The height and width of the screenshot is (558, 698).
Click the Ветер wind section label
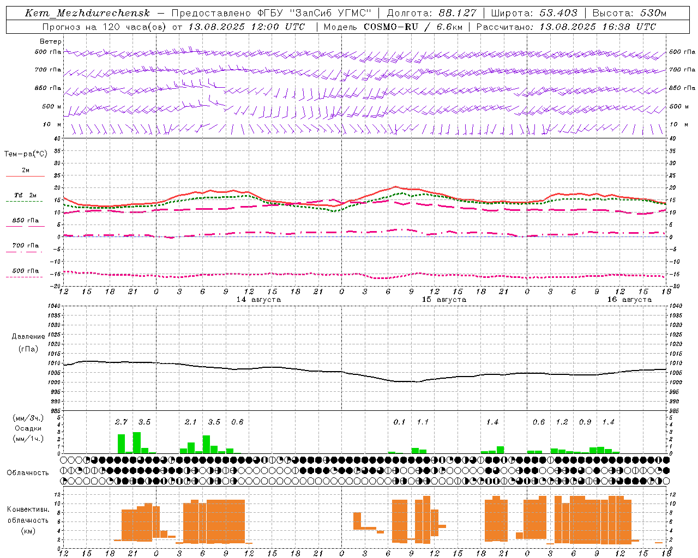[x=51, y=41]
